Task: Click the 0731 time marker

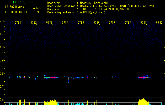Action: (18, 23)
